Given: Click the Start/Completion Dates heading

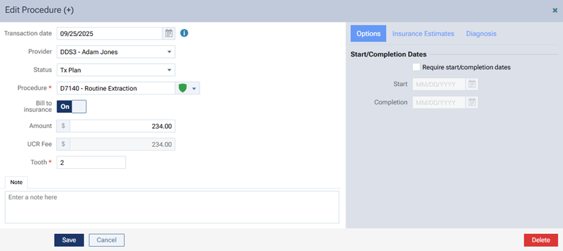Looking at the screenshot, I should pyautogui.click(x=389, y=55).
